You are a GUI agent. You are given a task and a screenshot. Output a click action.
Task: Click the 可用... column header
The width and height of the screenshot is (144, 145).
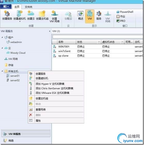click(x=129, y=42)
